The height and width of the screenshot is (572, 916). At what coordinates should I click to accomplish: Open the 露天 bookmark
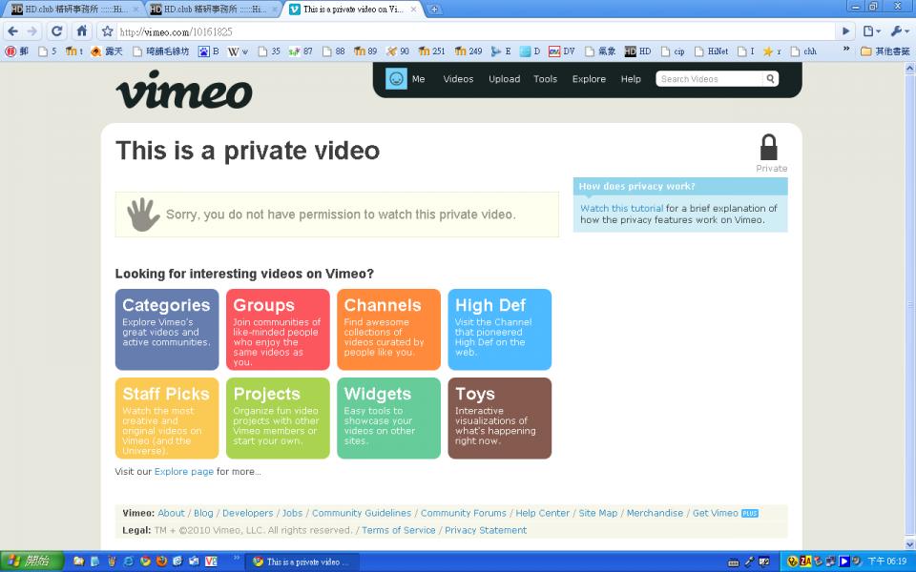click(x=107, y=51)
